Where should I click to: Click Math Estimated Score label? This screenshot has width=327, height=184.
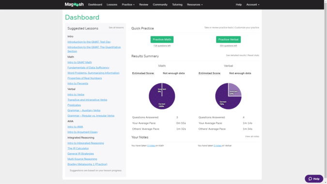coord(143,73)
